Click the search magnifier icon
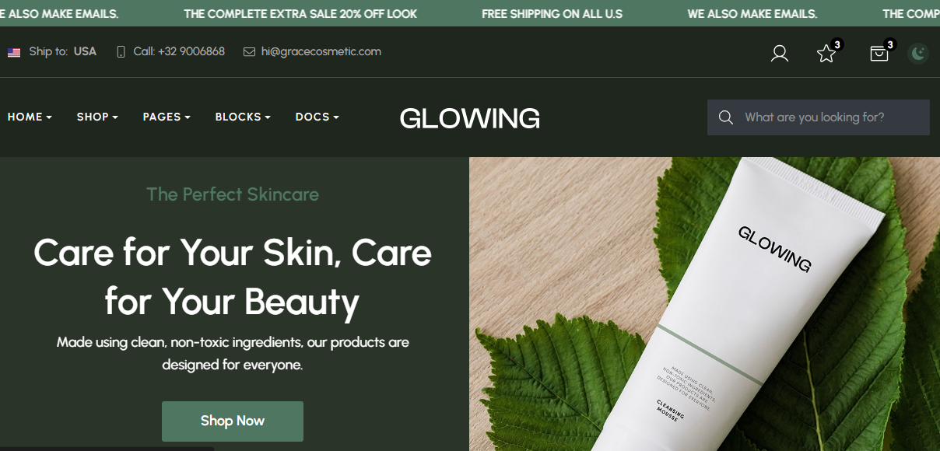The image size is (940, 451). [x=726, y=117]
